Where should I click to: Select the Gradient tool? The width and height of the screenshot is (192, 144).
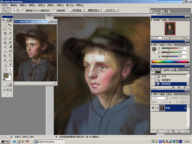[10, 46]
